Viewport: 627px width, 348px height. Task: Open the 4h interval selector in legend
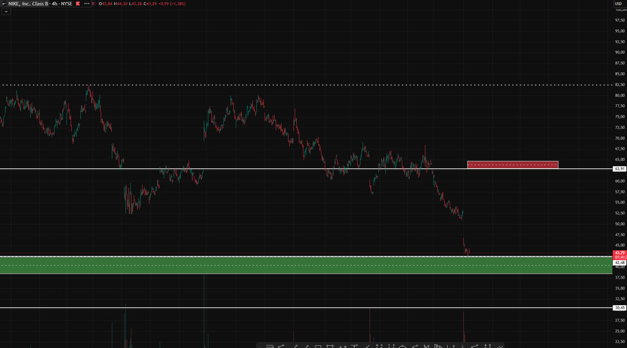(x=53, y=4)
